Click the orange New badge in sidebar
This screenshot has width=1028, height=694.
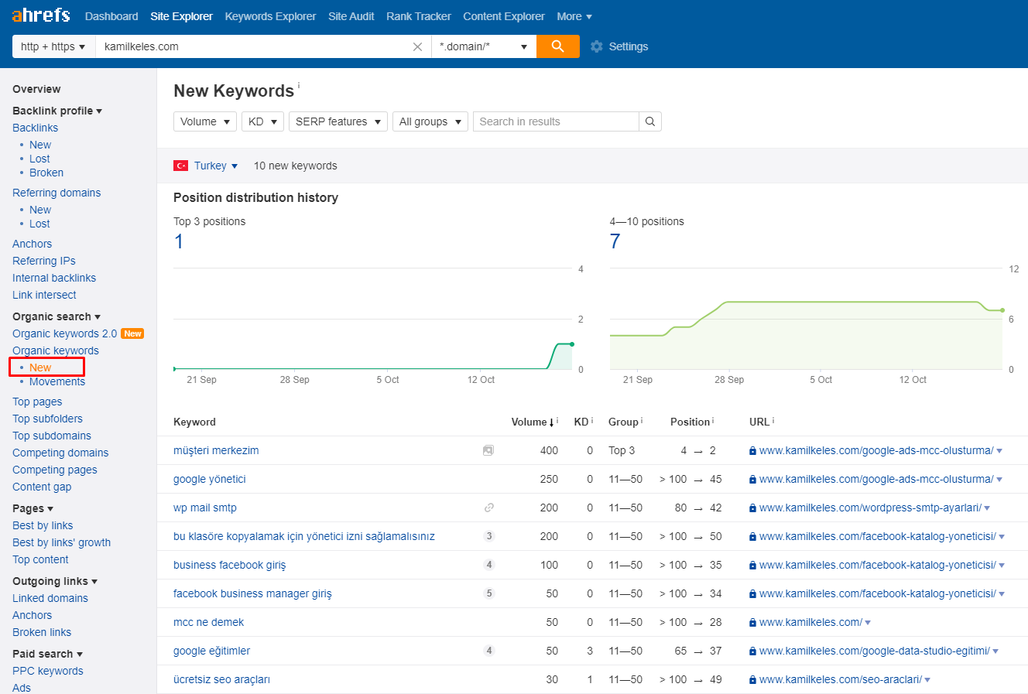point(133,333)
